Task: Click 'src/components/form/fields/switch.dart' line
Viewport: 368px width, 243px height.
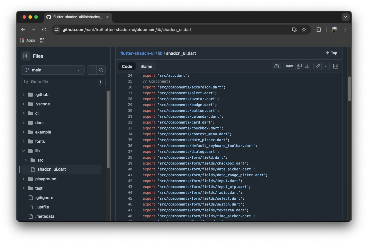Action: tap(194, 204)
